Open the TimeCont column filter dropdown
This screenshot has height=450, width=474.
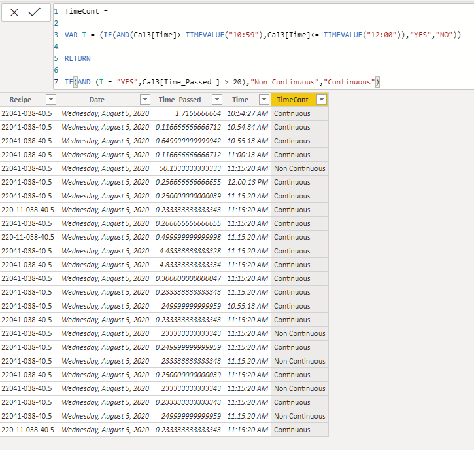pos(322,100)
